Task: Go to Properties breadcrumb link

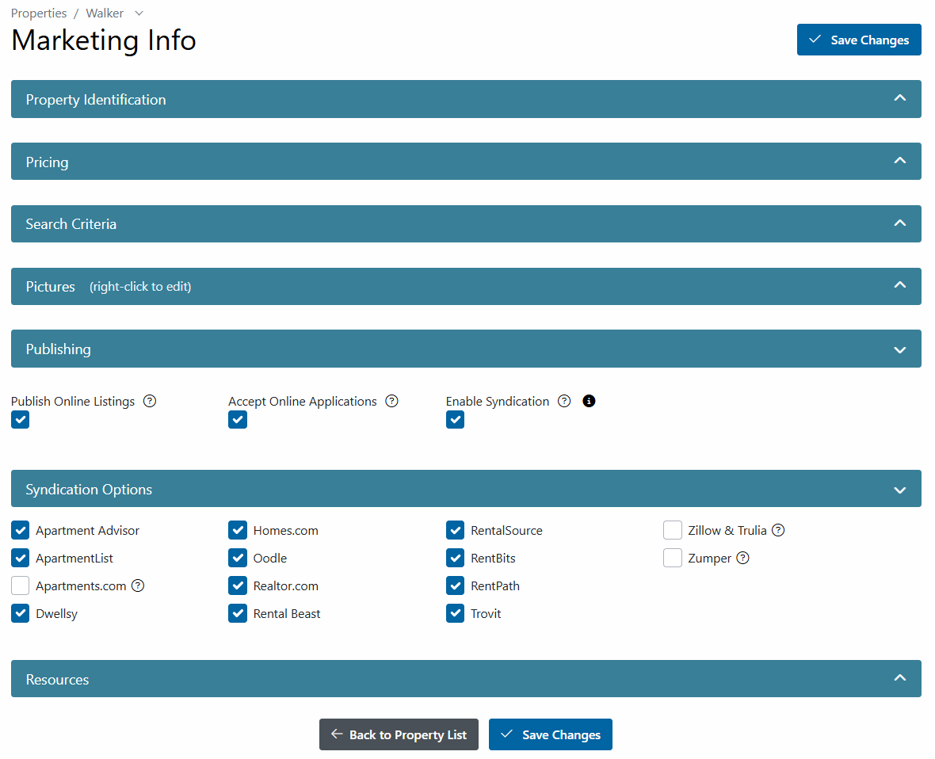Action: pos(39,13)
